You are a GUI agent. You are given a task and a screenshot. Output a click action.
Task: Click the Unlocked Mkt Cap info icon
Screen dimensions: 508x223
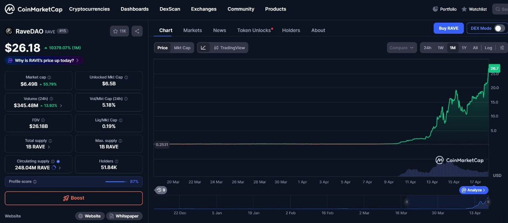(x=126, y=77)
